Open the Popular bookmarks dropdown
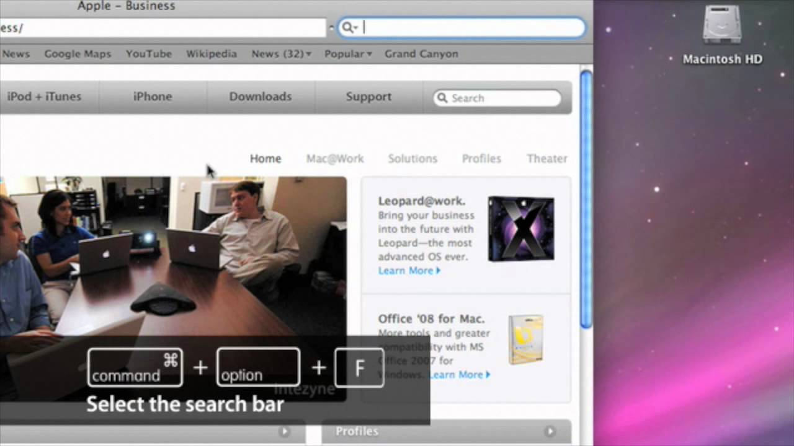This screenshot has width=794, height=446. tap(348, 54)
